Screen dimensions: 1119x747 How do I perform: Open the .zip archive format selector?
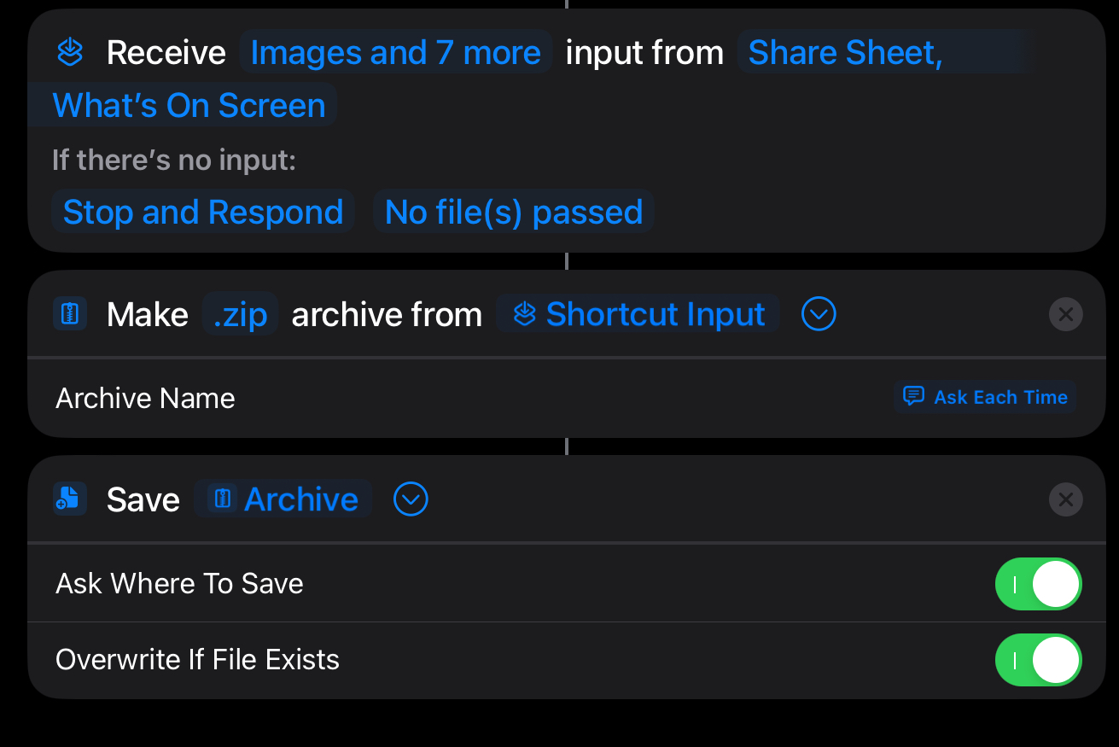click(x=240, y=314)
